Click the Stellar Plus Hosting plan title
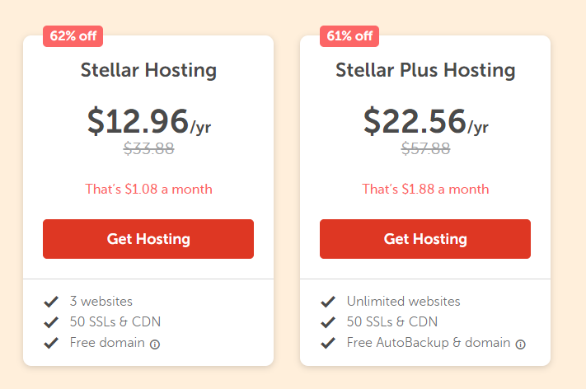This screenshot has width=586, height=389. 425,70
